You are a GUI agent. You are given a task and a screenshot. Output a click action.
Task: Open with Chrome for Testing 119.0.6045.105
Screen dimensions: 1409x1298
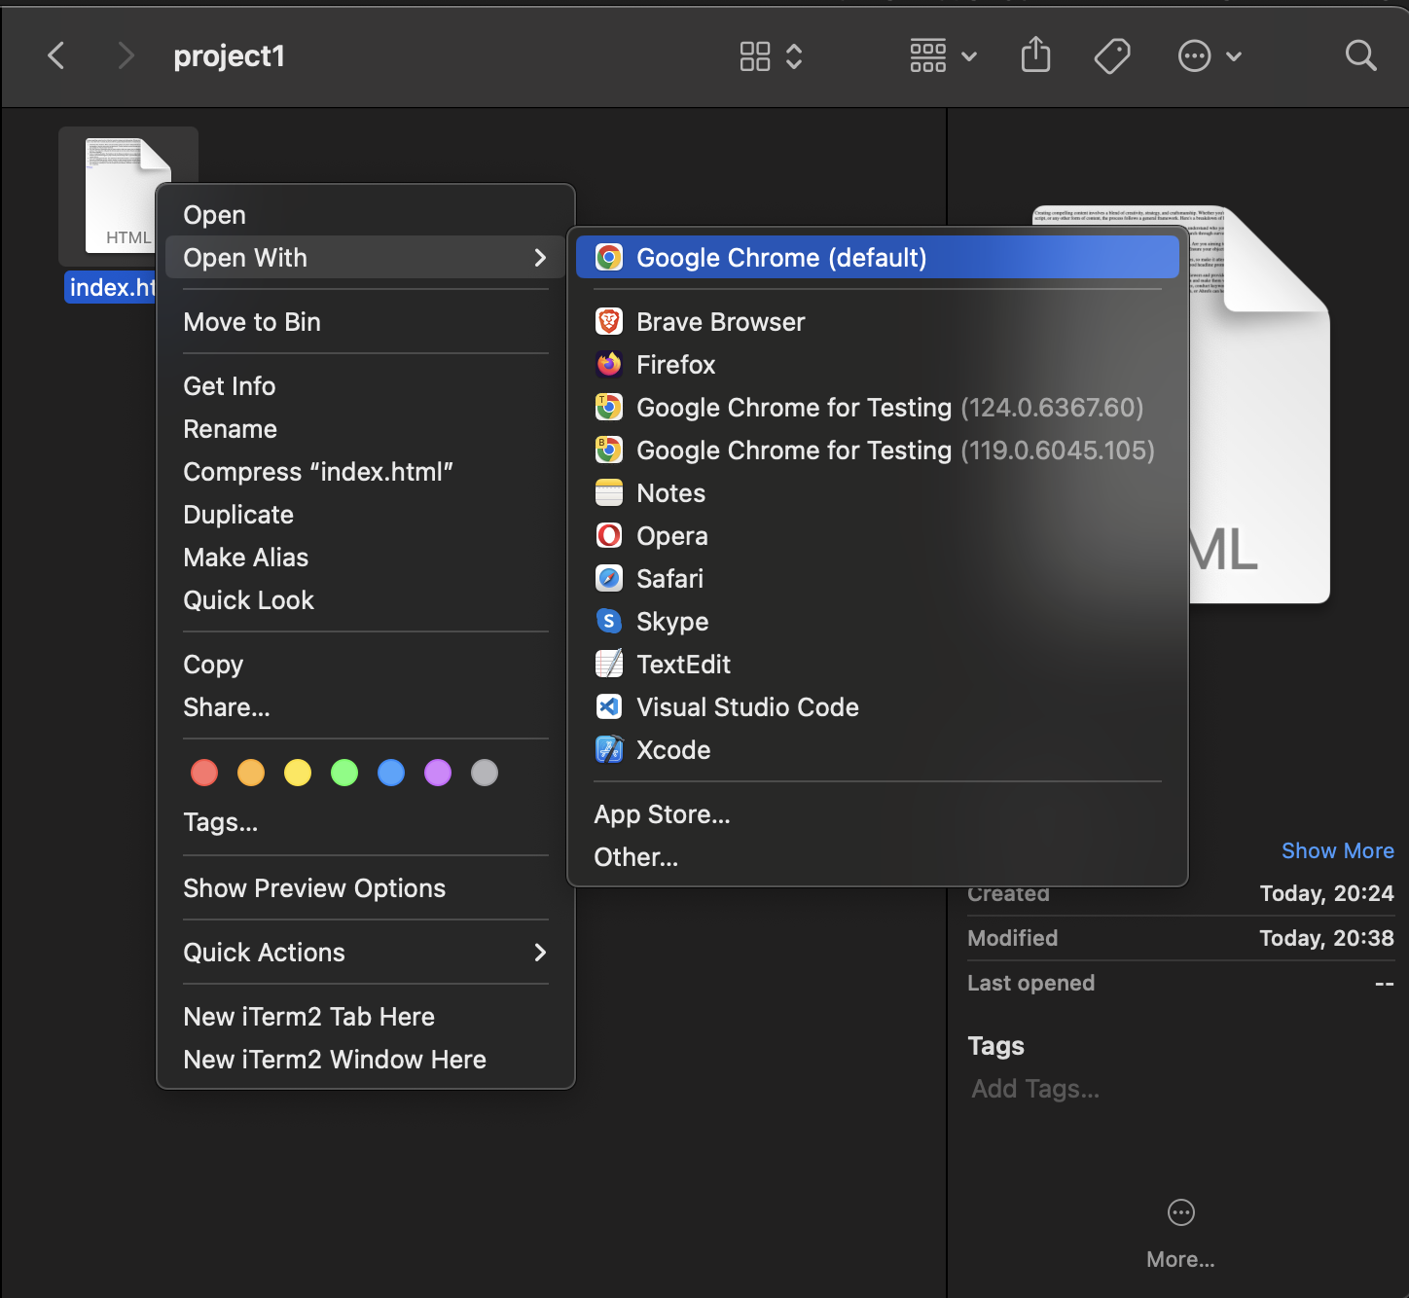[878, 451]
